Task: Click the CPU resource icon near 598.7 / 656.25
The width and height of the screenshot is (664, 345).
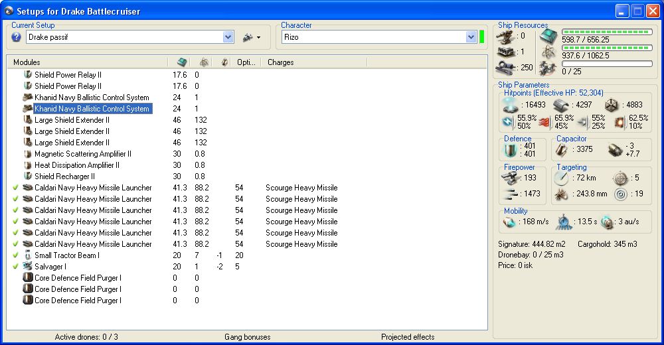Action: coord(548,37)
